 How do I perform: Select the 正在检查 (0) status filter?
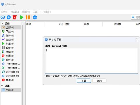pyautogui.click(x=11, y=72)
